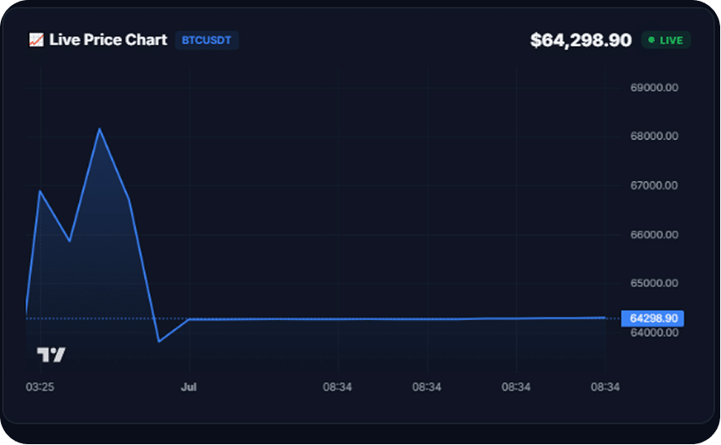The image size is (721, 445).
Task: Click the $64,298.90 current price header
Action: pos(581,40)
